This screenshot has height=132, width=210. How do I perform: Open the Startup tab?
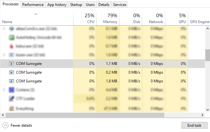(76, 5)
